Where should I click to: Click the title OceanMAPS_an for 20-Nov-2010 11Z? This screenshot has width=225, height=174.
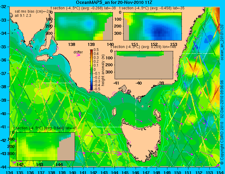(x=114, y=2)
